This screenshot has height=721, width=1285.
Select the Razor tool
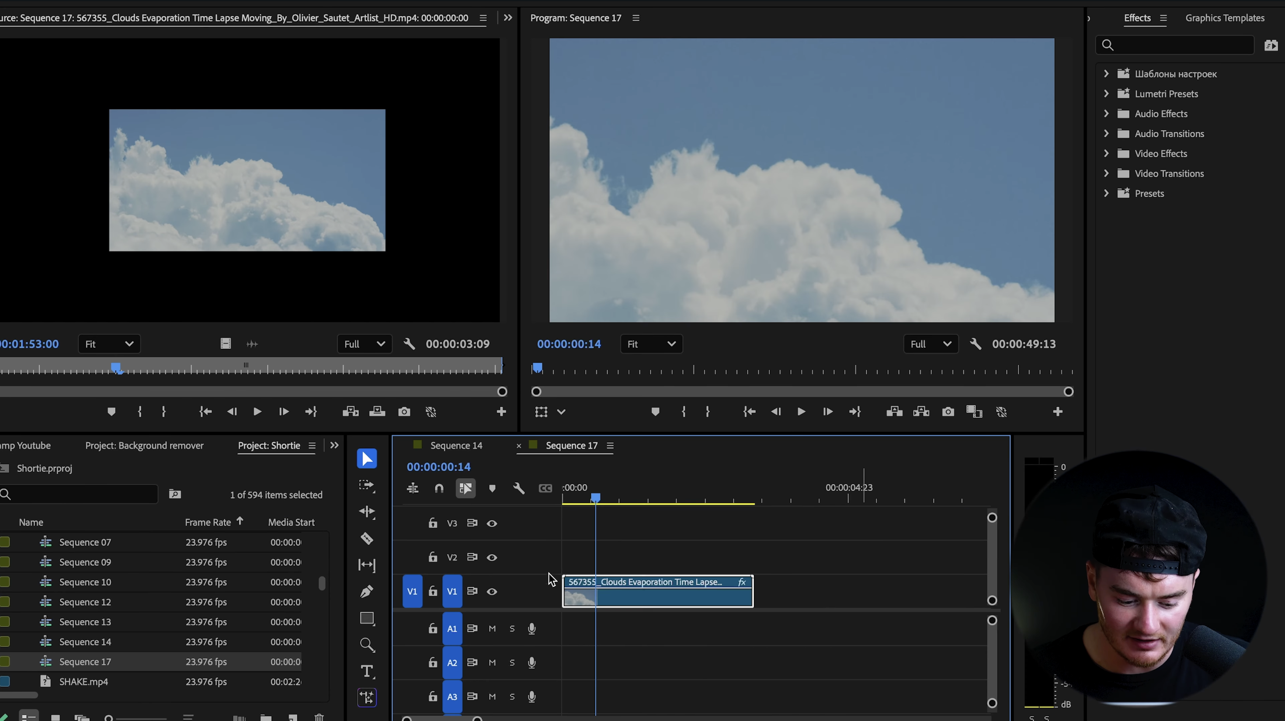(367, 538)
